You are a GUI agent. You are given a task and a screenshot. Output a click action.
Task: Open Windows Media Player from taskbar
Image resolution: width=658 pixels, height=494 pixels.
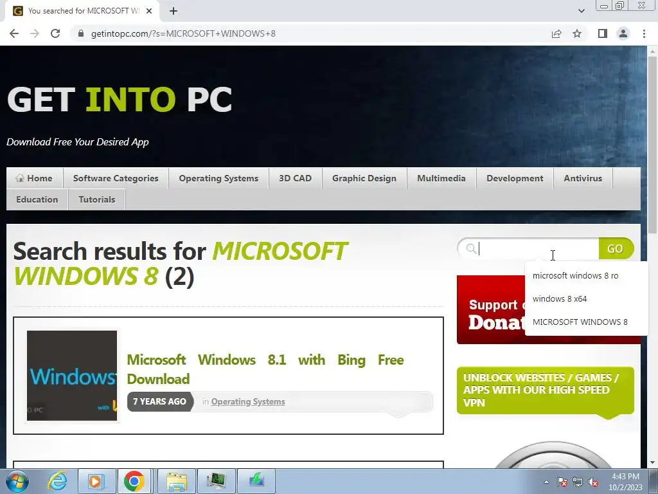[96, 481]
